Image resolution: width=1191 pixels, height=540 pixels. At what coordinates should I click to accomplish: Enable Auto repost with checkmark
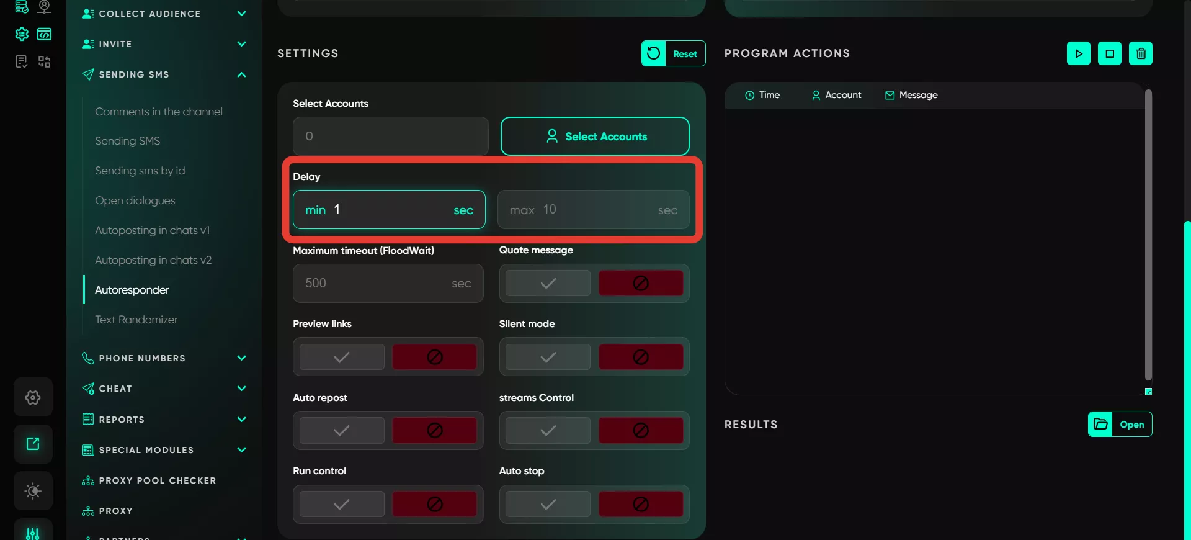(x=342, y=430)
